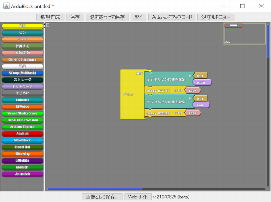
Task: Open the 制御 block category
Action: pos(22,26)
